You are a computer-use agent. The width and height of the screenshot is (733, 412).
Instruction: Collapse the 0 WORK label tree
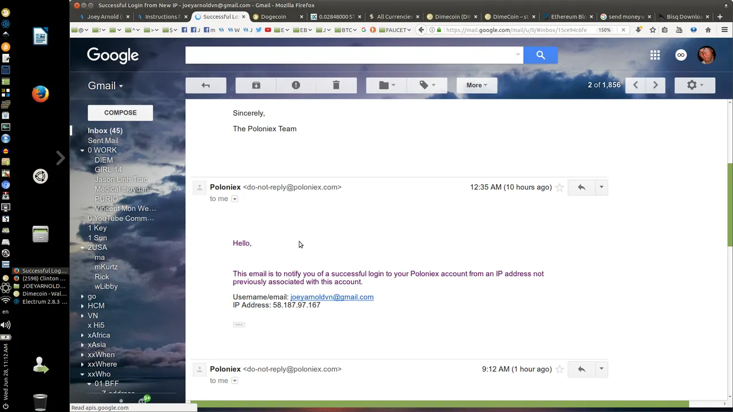tap(82, 150)
